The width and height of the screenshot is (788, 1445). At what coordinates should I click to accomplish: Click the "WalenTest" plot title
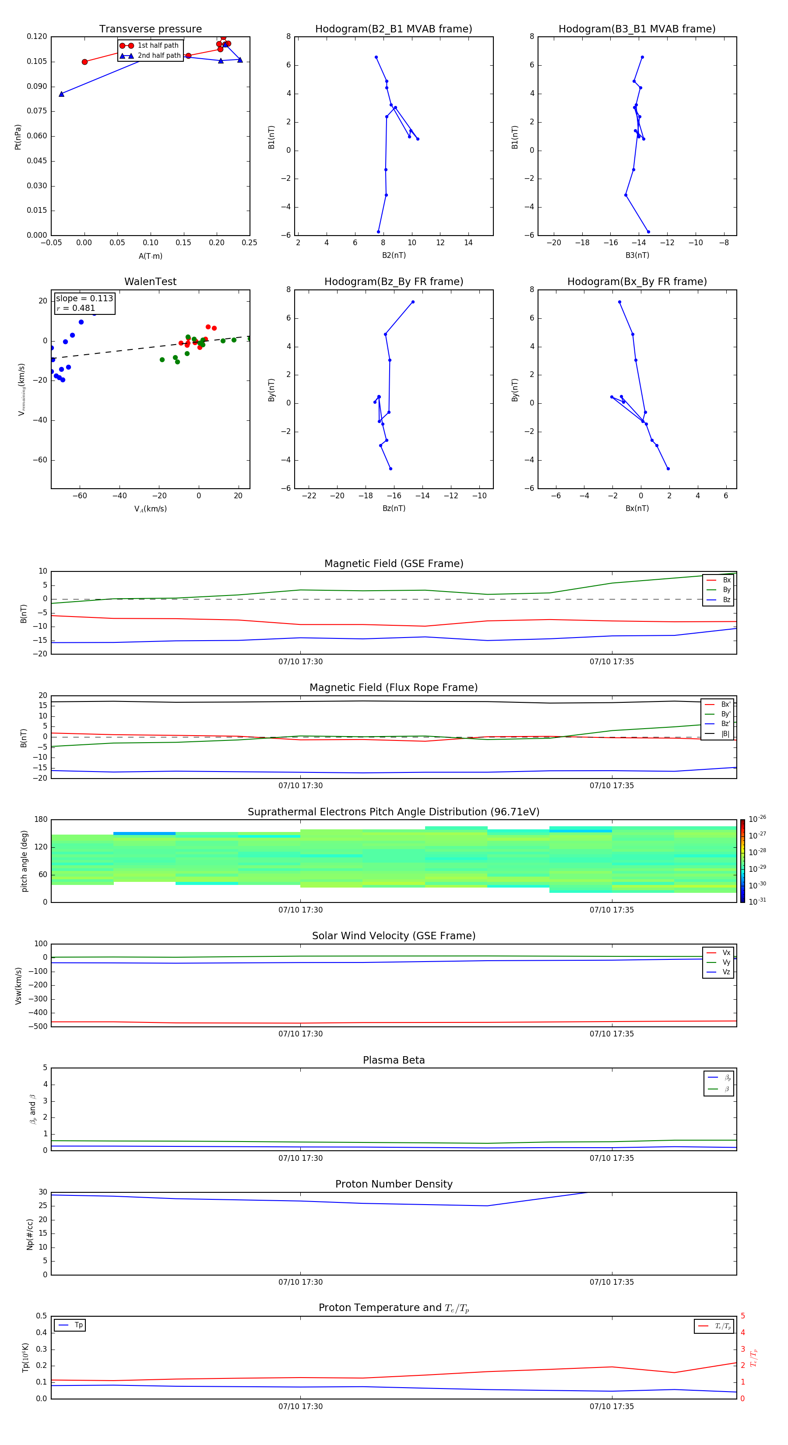150,282
